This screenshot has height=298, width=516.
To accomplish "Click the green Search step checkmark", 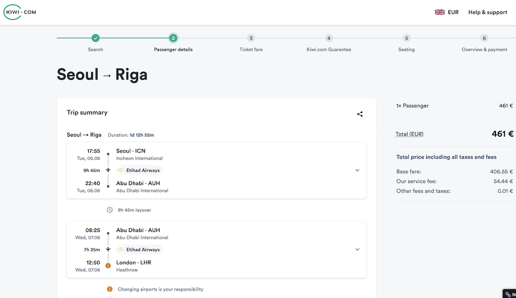I will [95, 38].
